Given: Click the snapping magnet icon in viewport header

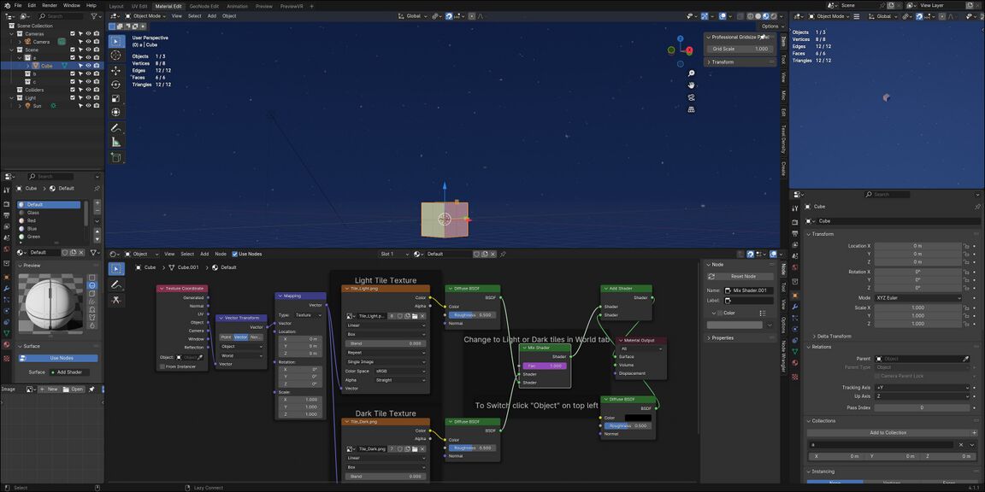Looking at the screenshot, I should (x=449, y=16).
